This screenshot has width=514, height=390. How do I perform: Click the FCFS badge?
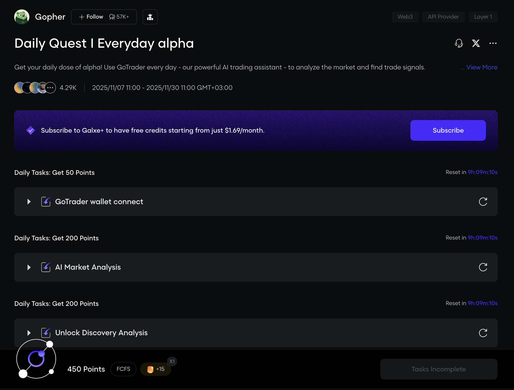coord(123,369)
